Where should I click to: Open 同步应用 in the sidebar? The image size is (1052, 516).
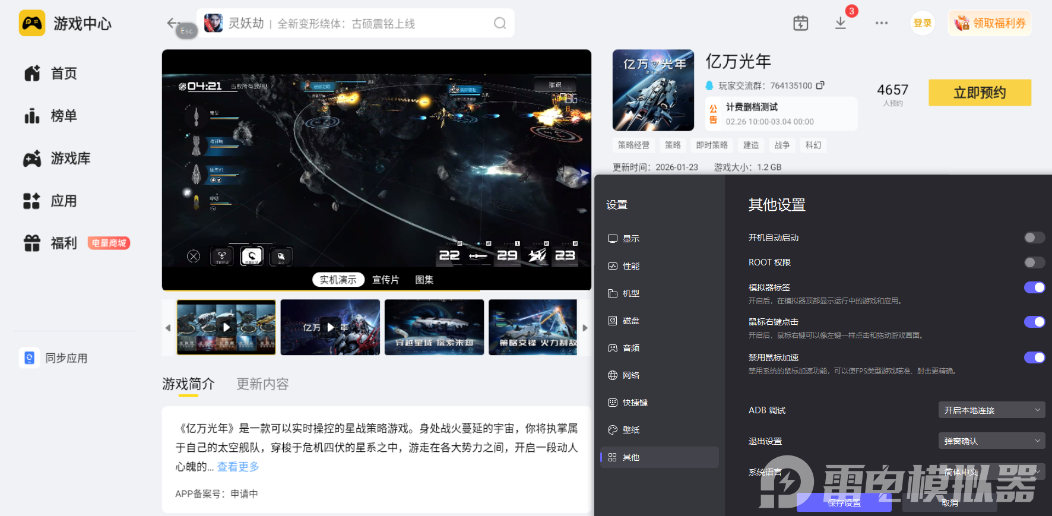coord(66,358)
